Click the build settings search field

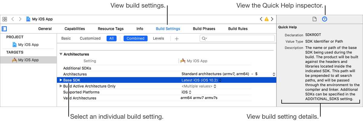(239, 38)
